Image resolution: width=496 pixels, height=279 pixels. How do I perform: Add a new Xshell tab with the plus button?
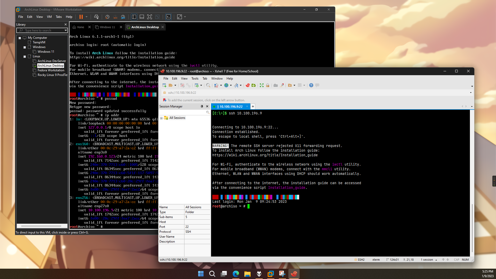253,106
